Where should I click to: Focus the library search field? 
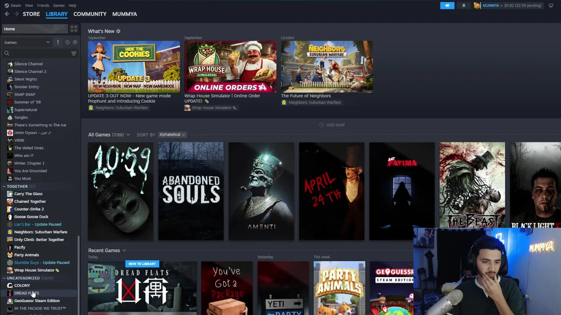[39, 53]
